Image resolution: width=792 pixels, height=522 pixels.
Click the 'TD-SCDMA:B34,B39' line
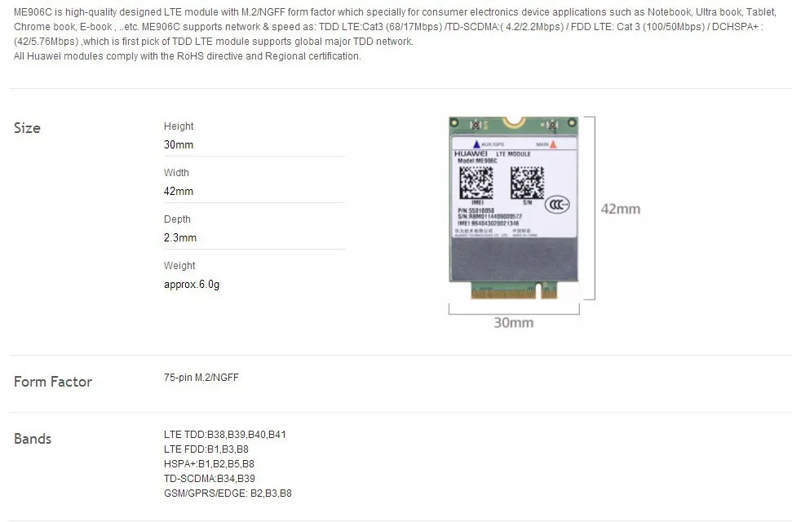[209, 479]
